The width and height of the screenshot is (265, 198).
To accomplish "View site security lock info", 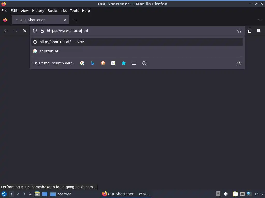I will pos(42,31).
